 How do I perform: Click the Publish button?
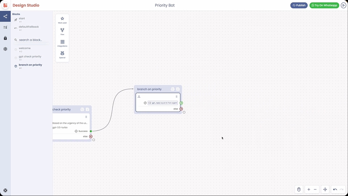tap(299, 5)
